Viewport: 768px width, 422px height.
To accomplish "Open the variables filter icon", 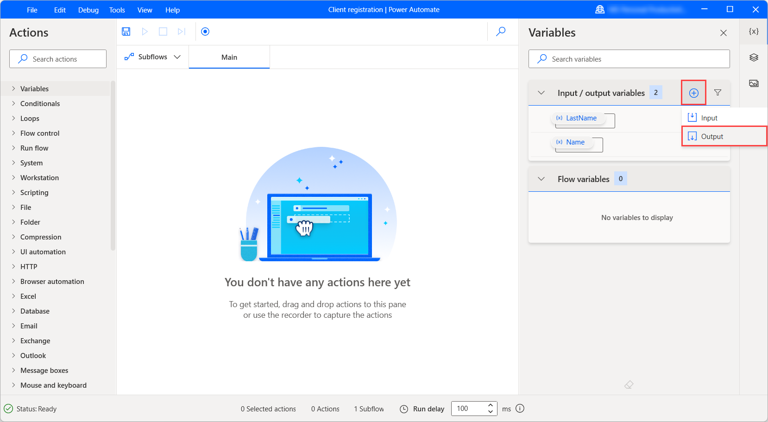I will click(x=718, y=92).
